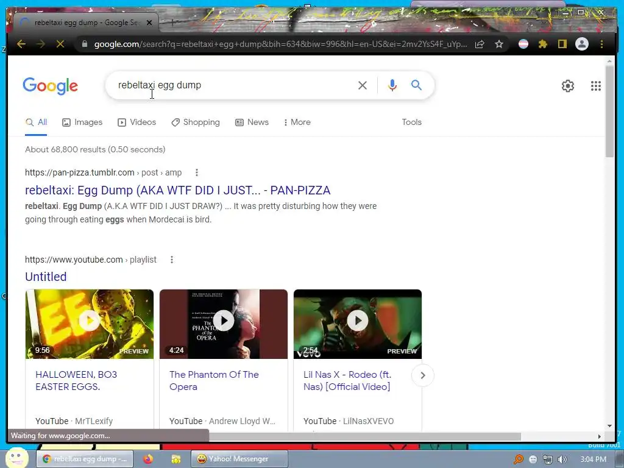Toggle the browser side panel
Image resolution: width=624 pixels, height=468 pixels.
click(562, 44)
